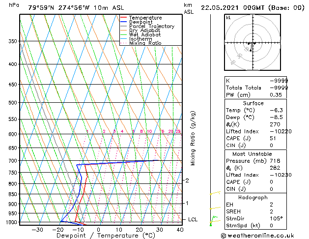Click the Wet Adiabat legend label
Screen dimensions: 309x239
pyautogui.click(x=145, y=34)
